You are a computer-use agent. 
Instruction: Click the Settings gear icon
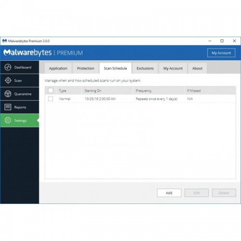point(8,120)
